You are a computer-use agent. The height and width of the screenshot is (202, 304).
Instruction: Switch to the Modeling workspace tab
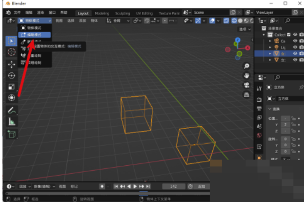(102, 13)
